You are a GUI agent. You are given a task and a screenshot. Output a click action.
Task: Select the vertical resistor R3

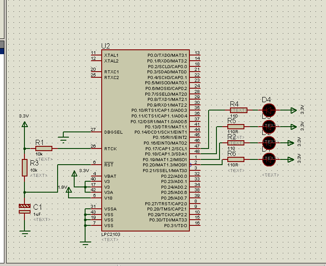24,168
